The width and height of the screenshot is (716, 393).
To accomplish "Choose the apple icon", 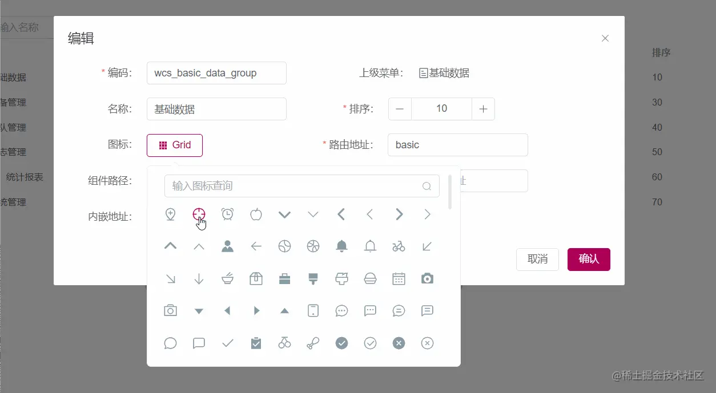I will (x=256, y=214).
